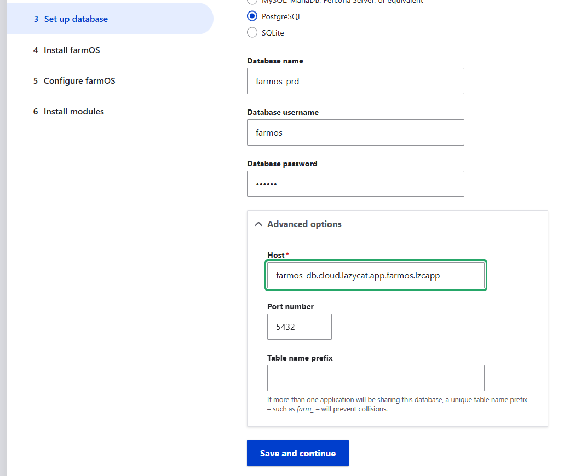575x476 pixels.
Task: Click the Database username label
Action: [x=283, y=112]
